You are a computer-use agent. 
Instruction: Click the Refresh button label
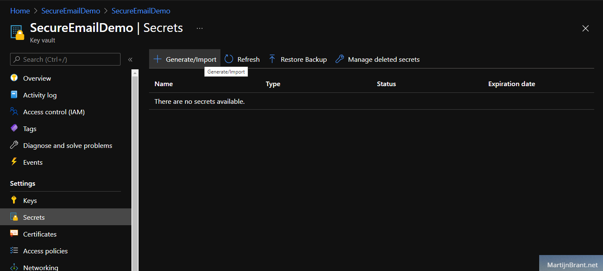coord(249,59)
